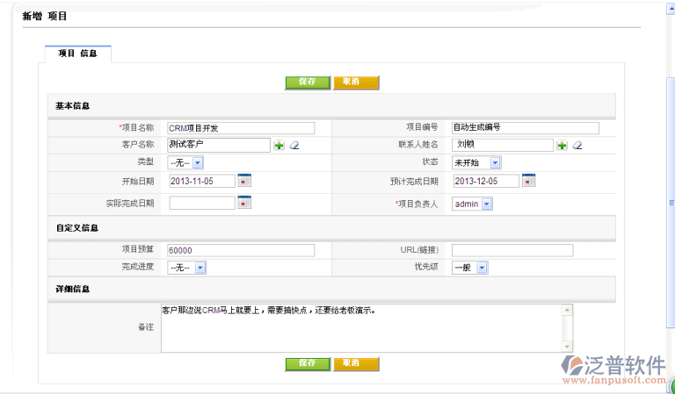The height and width of the screenshot is (394, 675).
Task: Click the 备注 textarea scrollbar down arrow
Action: (x=567, y=347)
